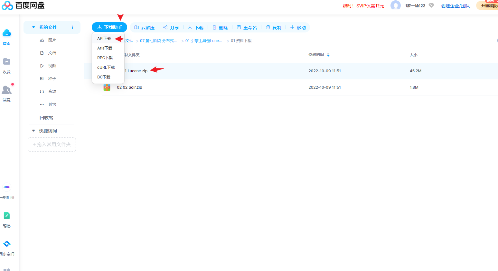Click 下载 download in the toolbar

pos(196,28)
